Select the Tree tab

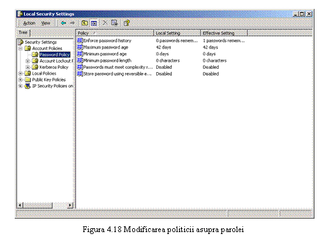coord(23,33)
